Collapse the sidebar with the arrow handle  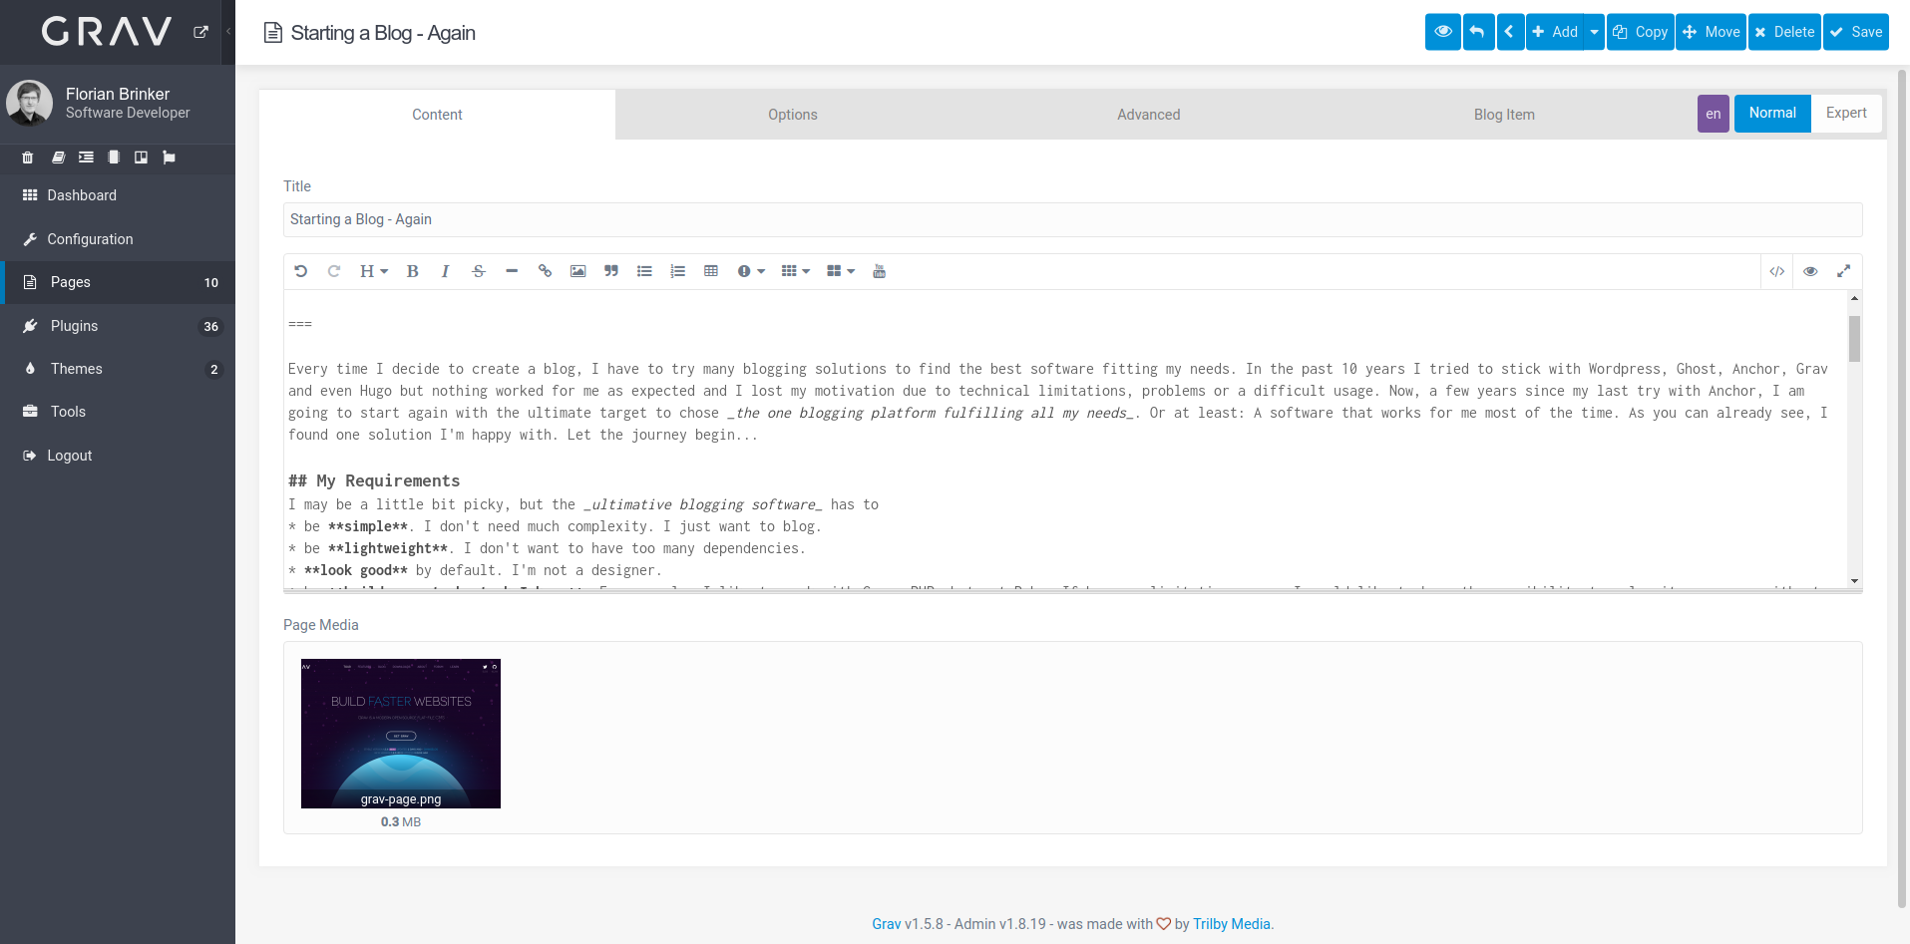point(228,32)
